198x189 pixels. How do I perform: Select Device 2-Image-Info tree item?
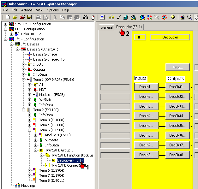pos(49,59)
